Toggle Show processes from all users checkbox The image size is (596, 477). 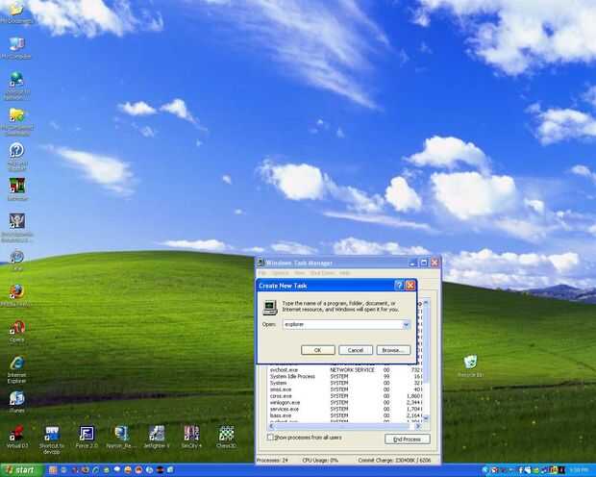pyautogui.click(x=270, y=438)
